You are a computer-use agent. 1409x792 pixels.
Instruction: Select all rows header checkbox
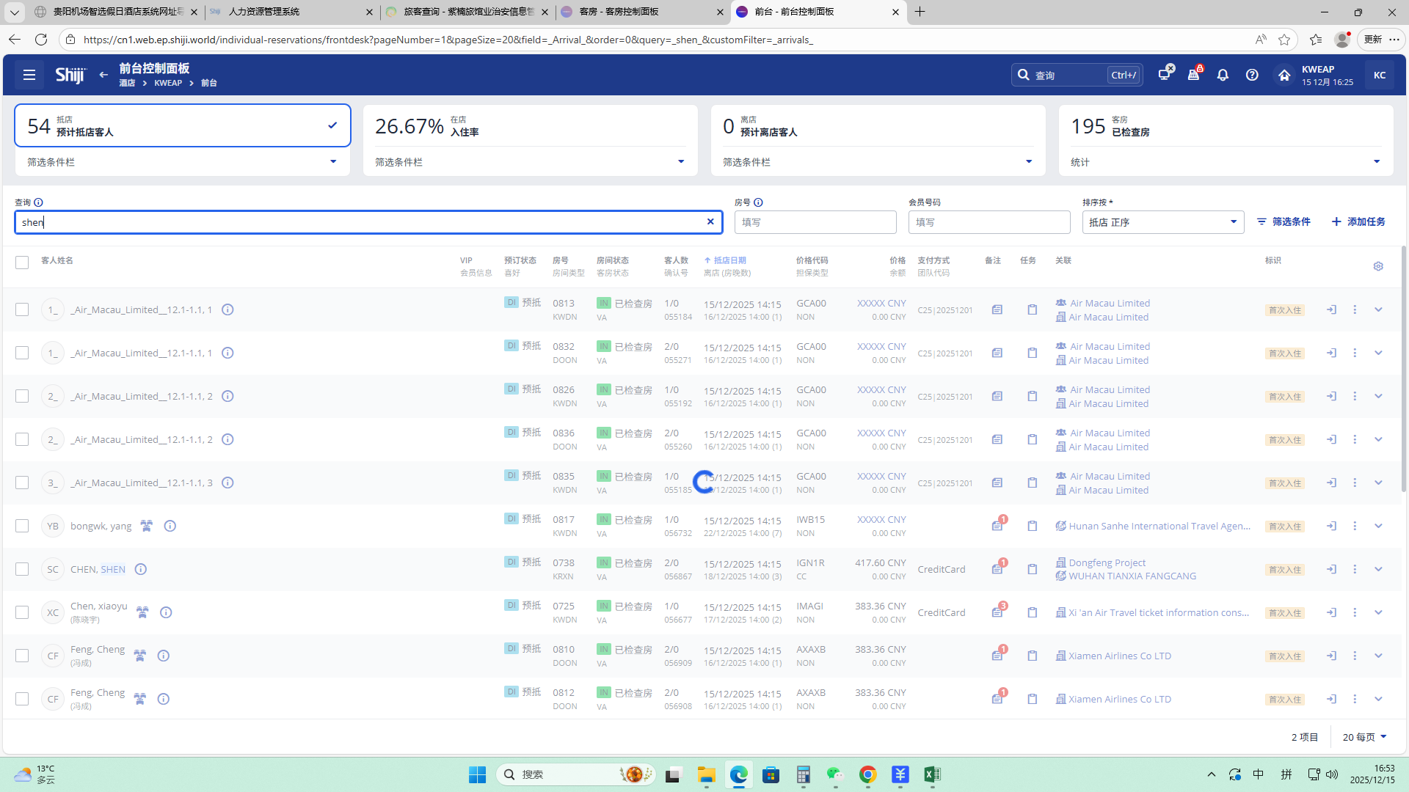(22, 263)
